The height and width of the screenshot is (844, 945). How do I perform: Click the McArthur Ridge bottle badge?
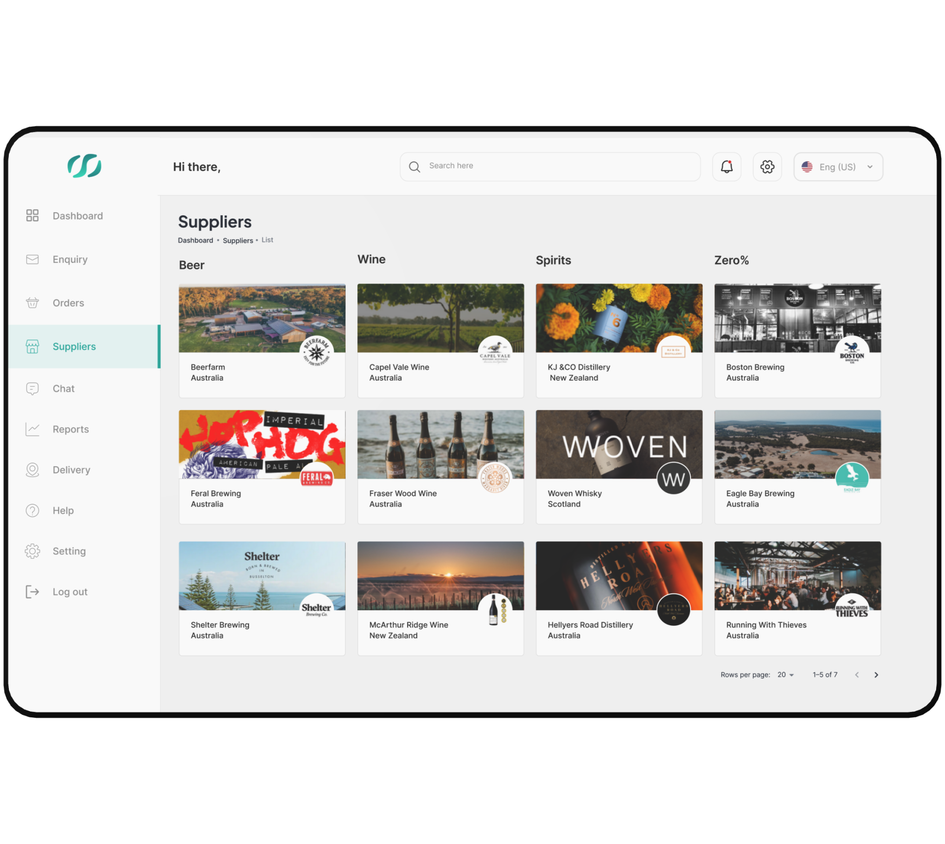point(495,610)
